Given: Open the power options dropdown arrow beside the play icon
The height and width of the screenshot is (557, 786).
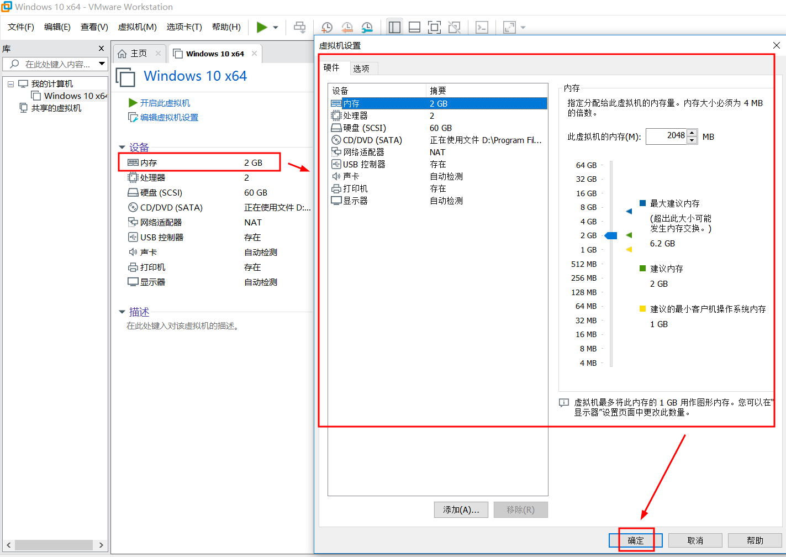Looking at the screenshot, I should 276,27.
